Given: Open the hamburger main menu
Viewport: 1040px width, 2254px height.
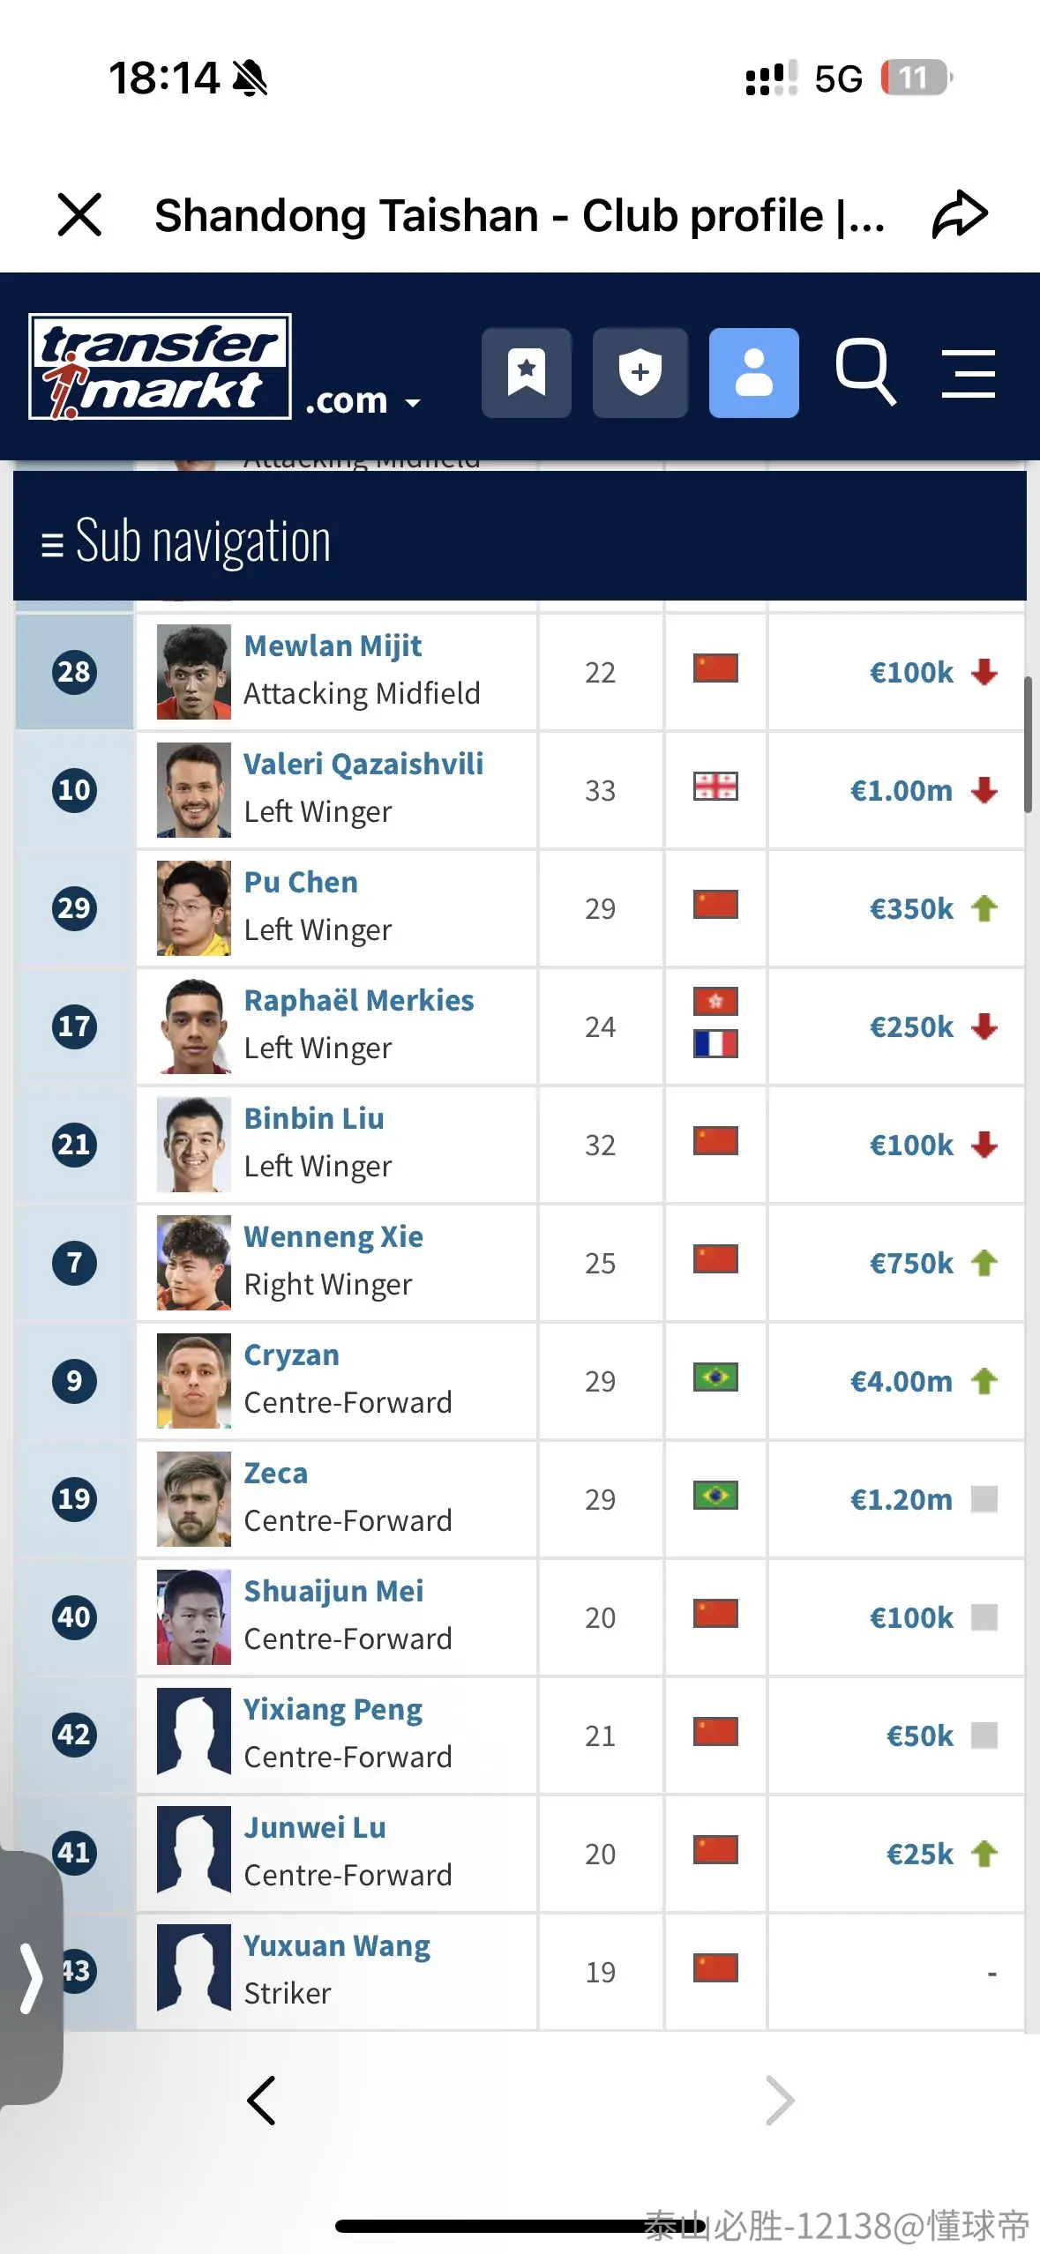Looking at the screenshot, I should click(x=969, y=373).
